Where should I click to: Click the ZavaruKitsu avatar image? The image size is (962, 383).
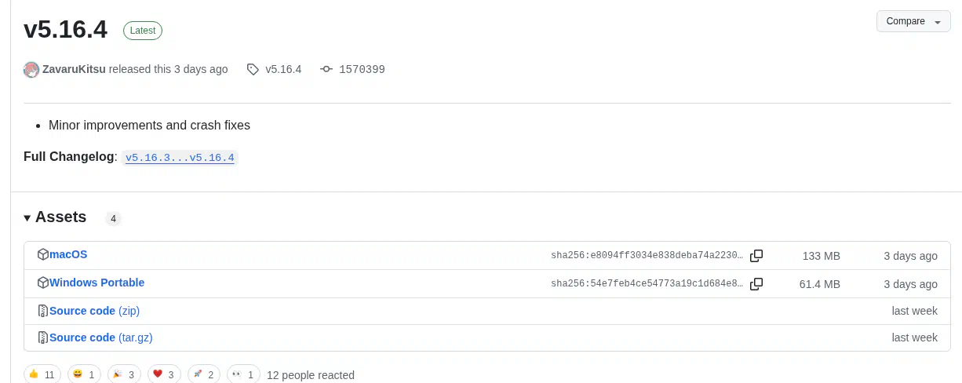click(x=31, y=69)
